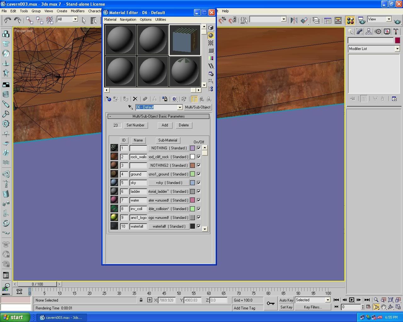Screen dimensions: 403x322
Task: Collapse the Multi/Sub-Object Basic Parameters rollout
Action: click(158, 116)
